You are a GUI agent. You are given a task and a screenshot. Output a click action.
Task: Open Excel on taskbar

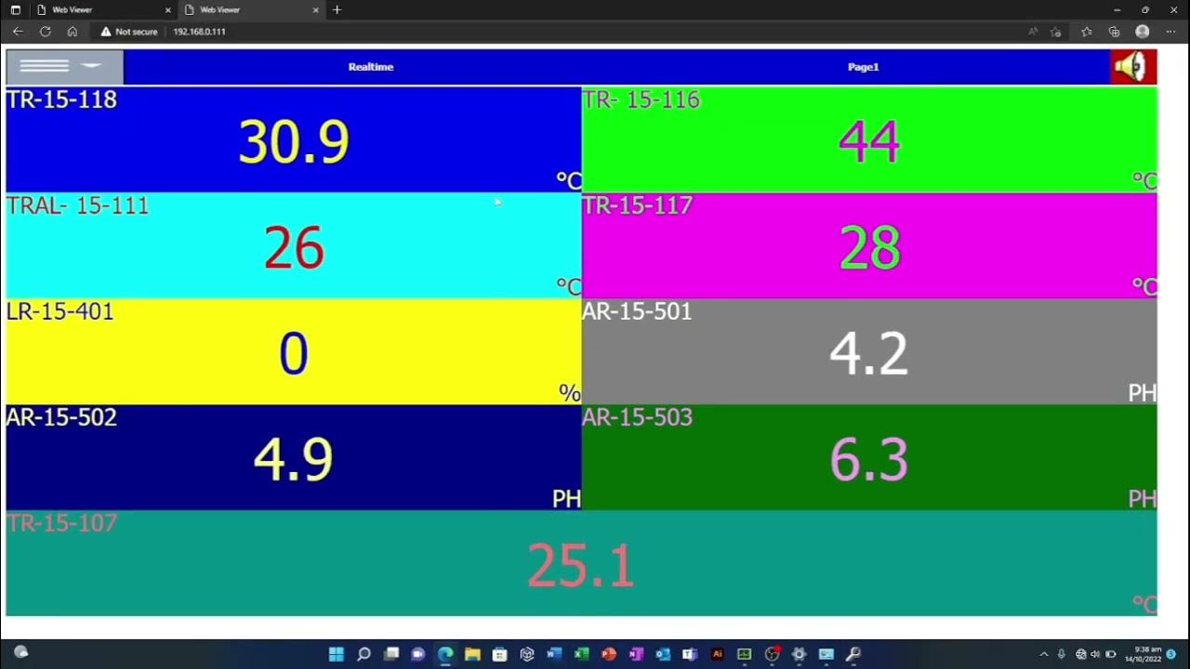click(x=581, y=654)
